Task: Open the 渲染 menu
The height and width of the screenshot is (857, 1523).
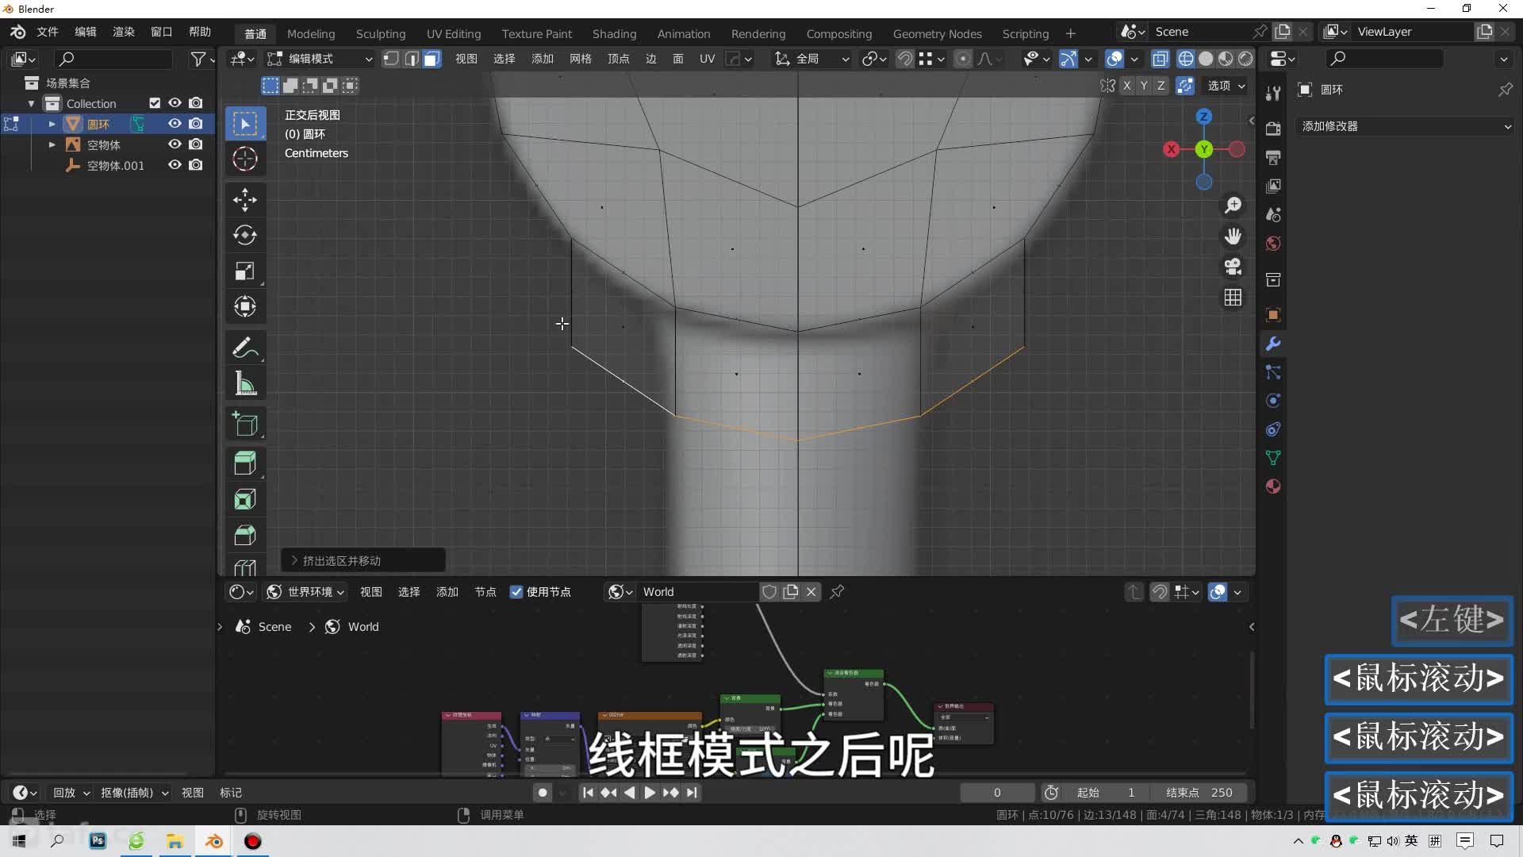Action: click(x=124, y=32)
